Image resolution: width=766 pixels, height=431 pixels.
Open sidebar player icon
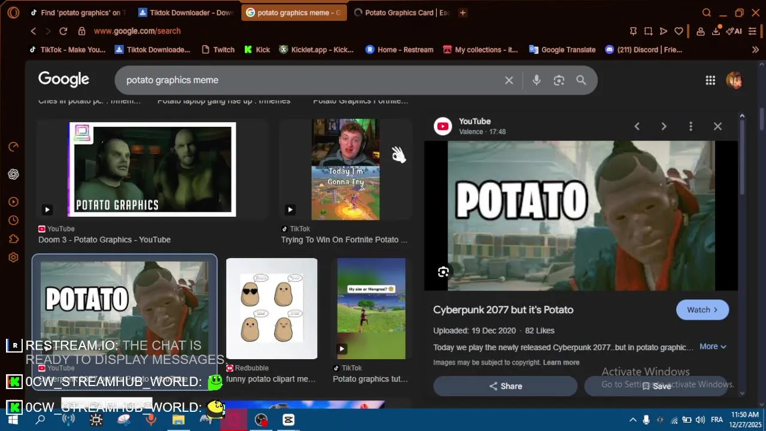[x=13, y=202]
